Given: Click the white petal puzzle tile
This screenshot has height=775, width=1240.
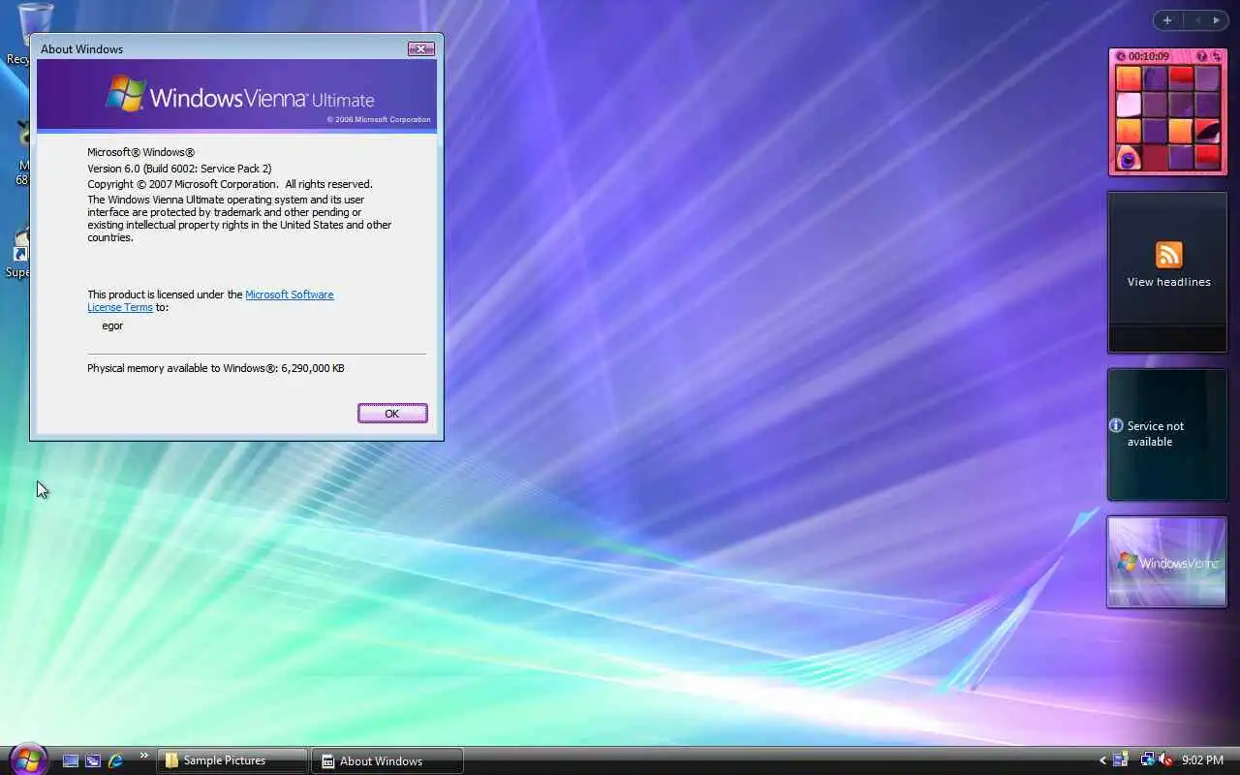Looking at the screenshot, I should [x=1129, y=105].
